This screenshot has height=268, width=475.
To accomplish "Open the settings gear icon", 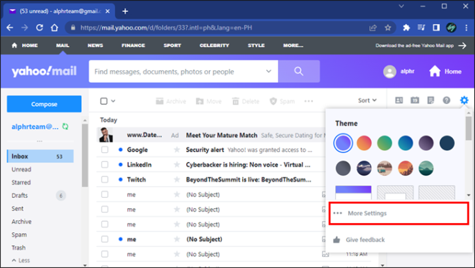I will (464, 100).
